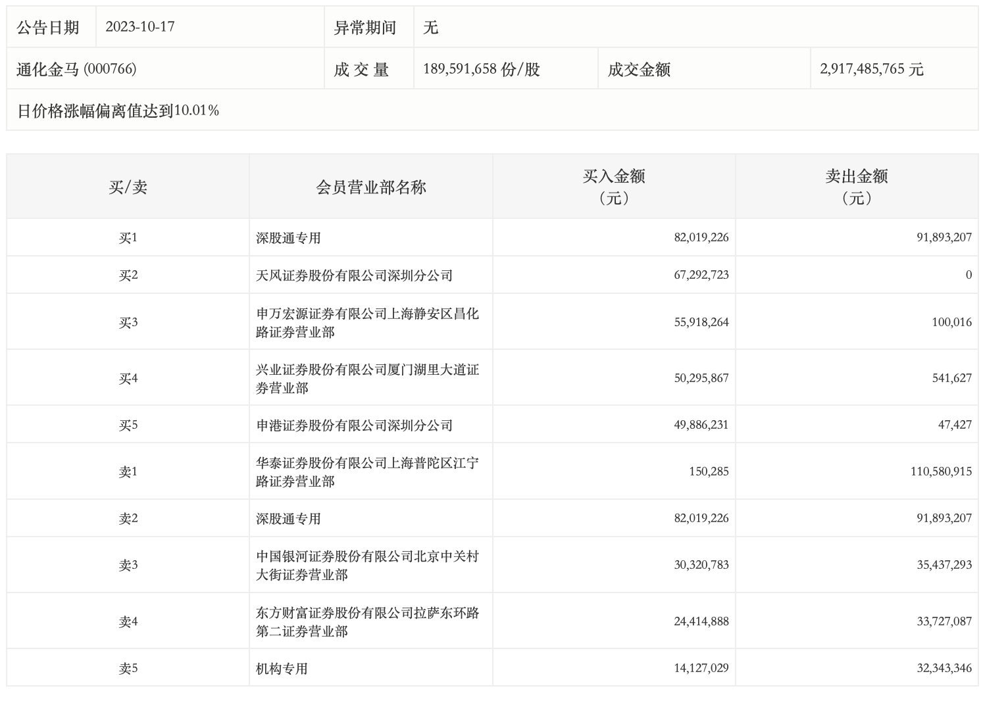
Task: Select the 卖1 sell amount 110,580,915
Action: (x=941, y=471)
